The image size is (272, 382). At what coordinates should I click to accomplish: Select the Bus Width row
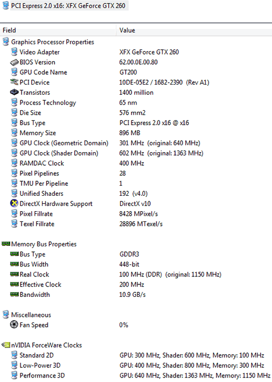pyautogui.click(x=136, y=264)
